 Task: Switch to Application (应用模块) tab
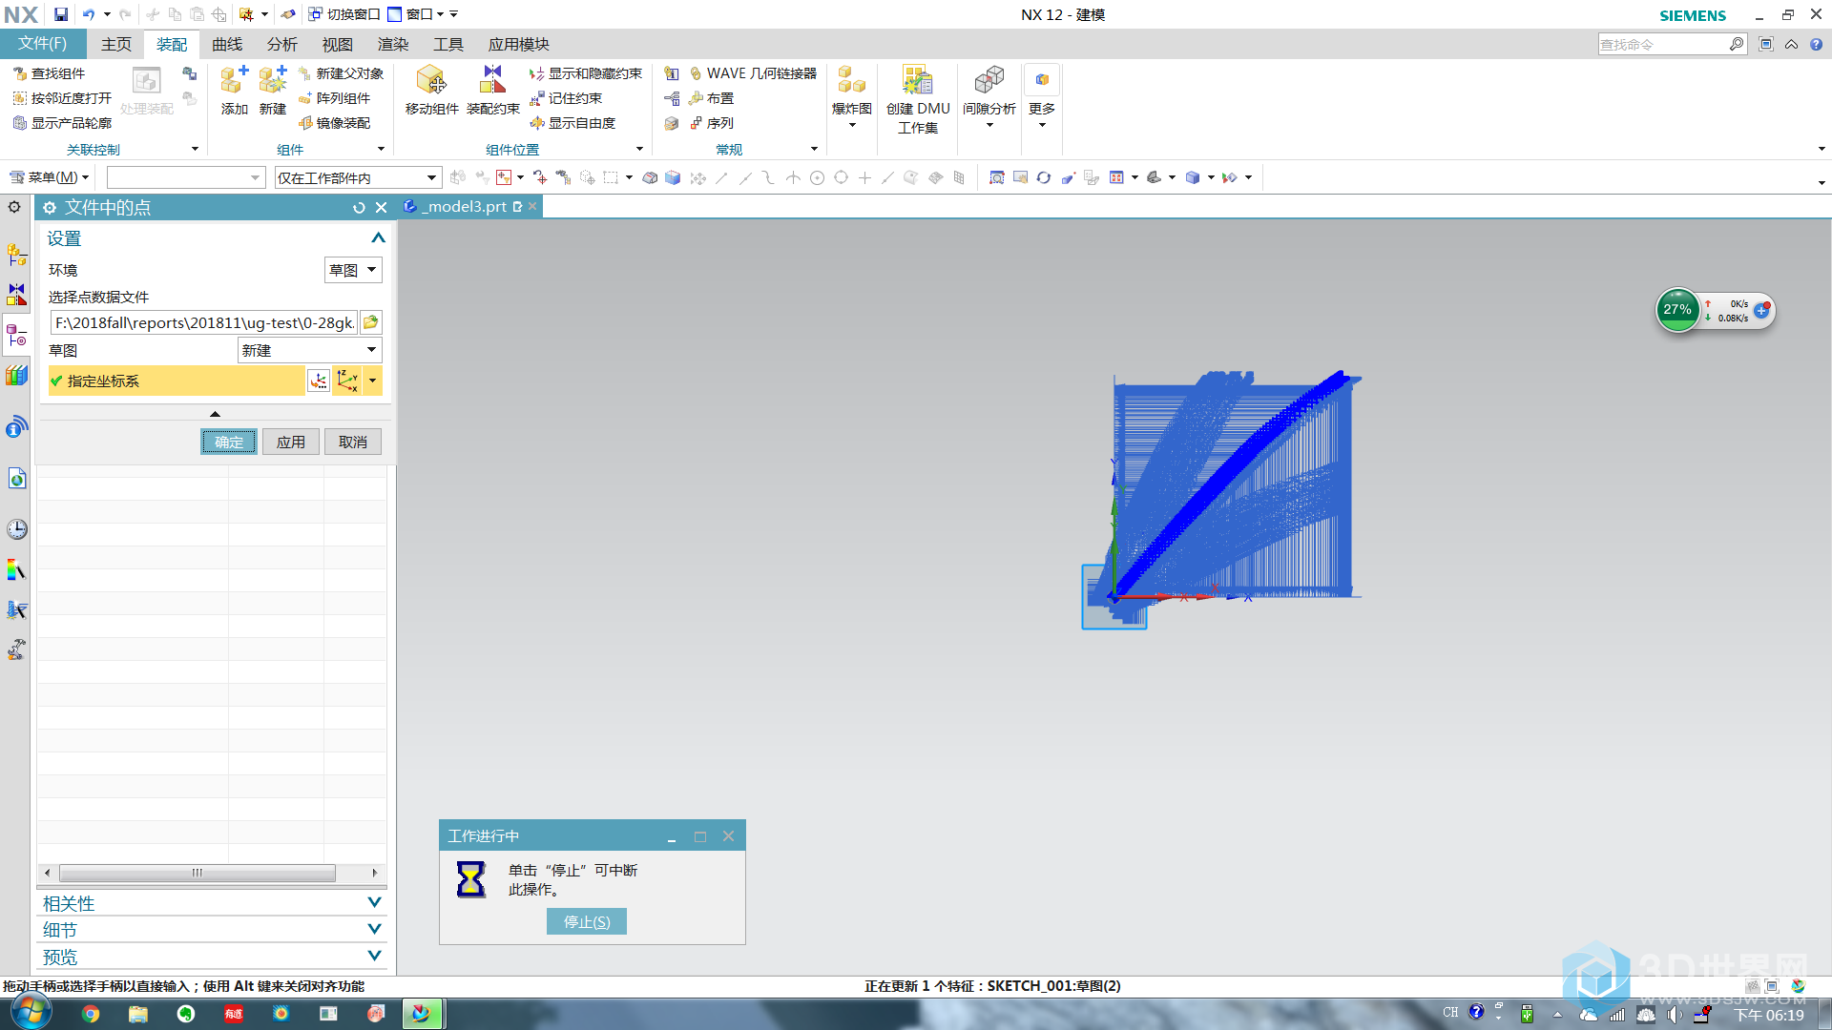[x=518, y=44]
